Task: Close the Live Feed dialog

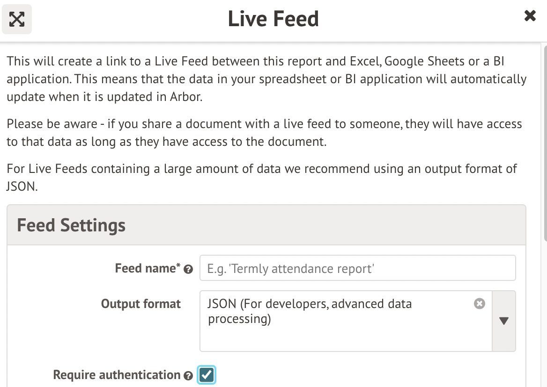Action: 530,16
